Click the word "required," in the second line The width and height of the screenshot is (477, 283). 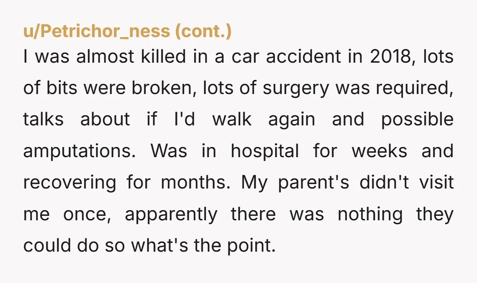[x=414, y=89]
